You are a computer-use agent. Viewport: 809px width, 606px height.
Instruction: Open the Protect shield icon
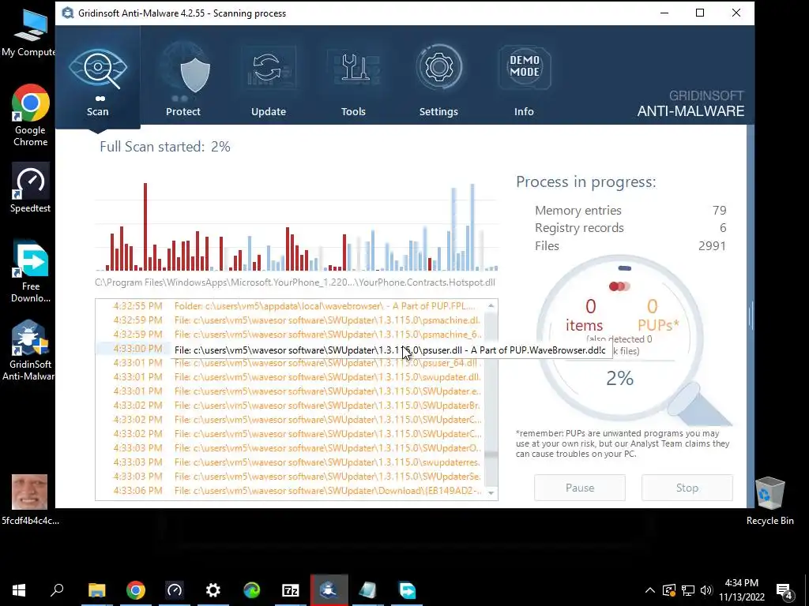[x=195, y=76]
